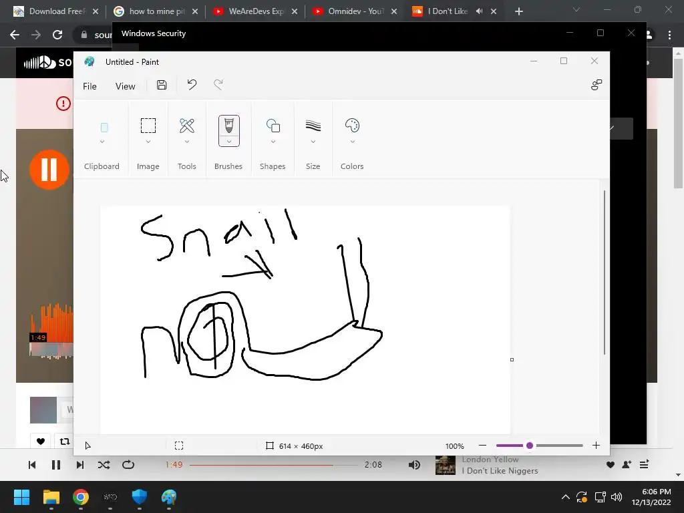Toggle shuffle in SoundCloud player
The width and height of the screenshot is (684, 513).
click(x=104, y=465)
